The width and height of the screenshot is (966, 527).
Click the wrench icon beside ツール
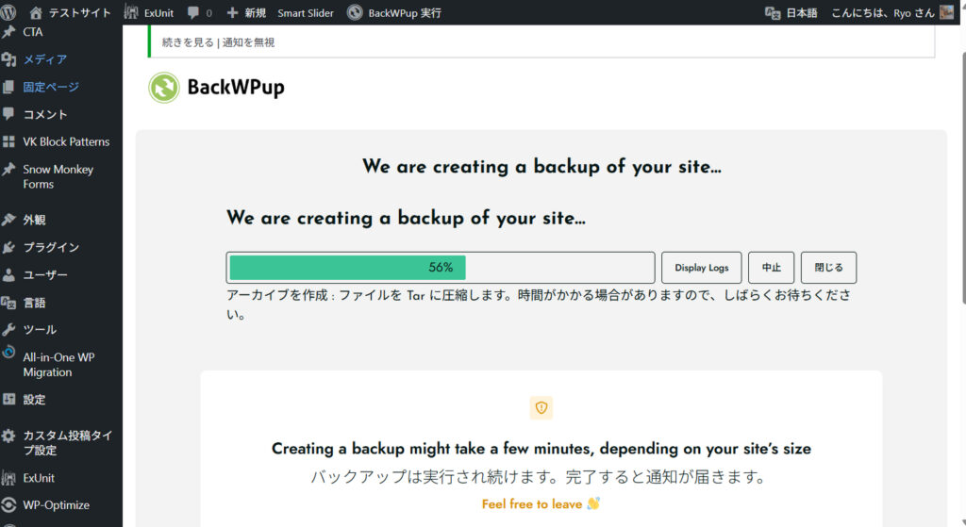pyautogui.click(x=9, y=330)
